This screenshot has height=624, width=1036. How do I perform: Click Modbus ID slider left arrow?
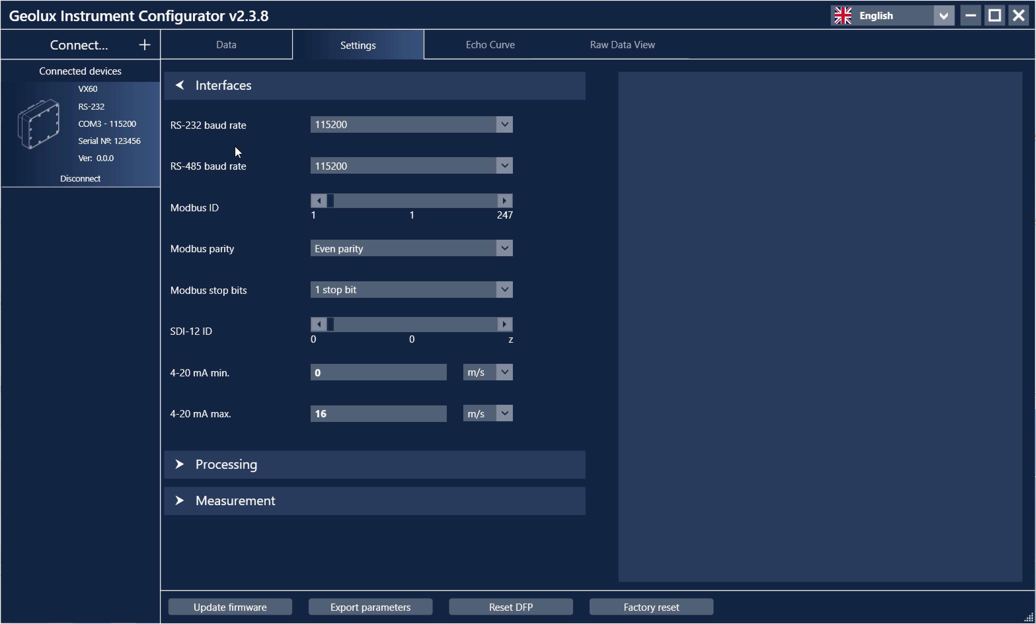point(319,201)
